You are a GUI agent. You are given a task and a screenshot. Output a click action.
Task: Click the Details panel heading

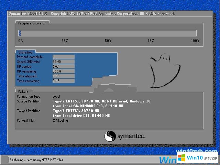pyautogui.click(x=23, y=92)
